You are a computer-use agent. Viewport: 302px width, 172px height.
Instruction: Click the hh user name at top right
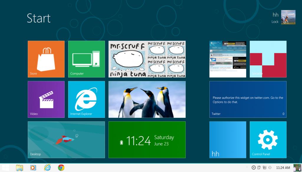pos(275,15)
